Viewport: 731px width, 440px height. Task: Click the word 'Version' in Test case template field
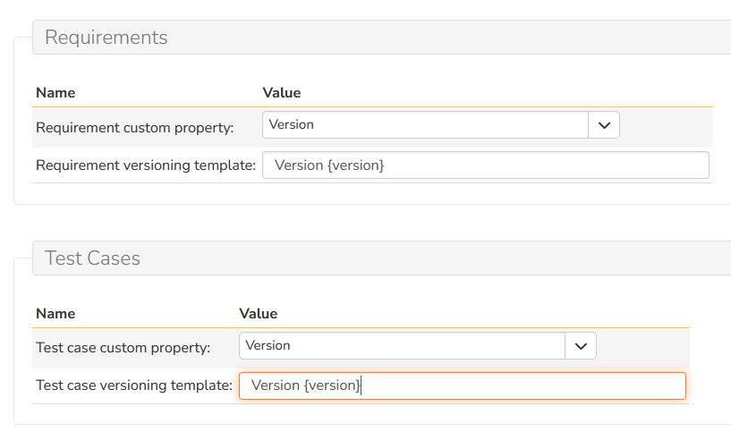pos(276,385)
